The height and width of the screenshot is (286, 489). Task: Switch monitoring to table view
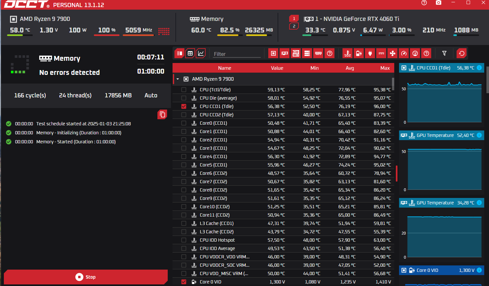tap(190, 53)
